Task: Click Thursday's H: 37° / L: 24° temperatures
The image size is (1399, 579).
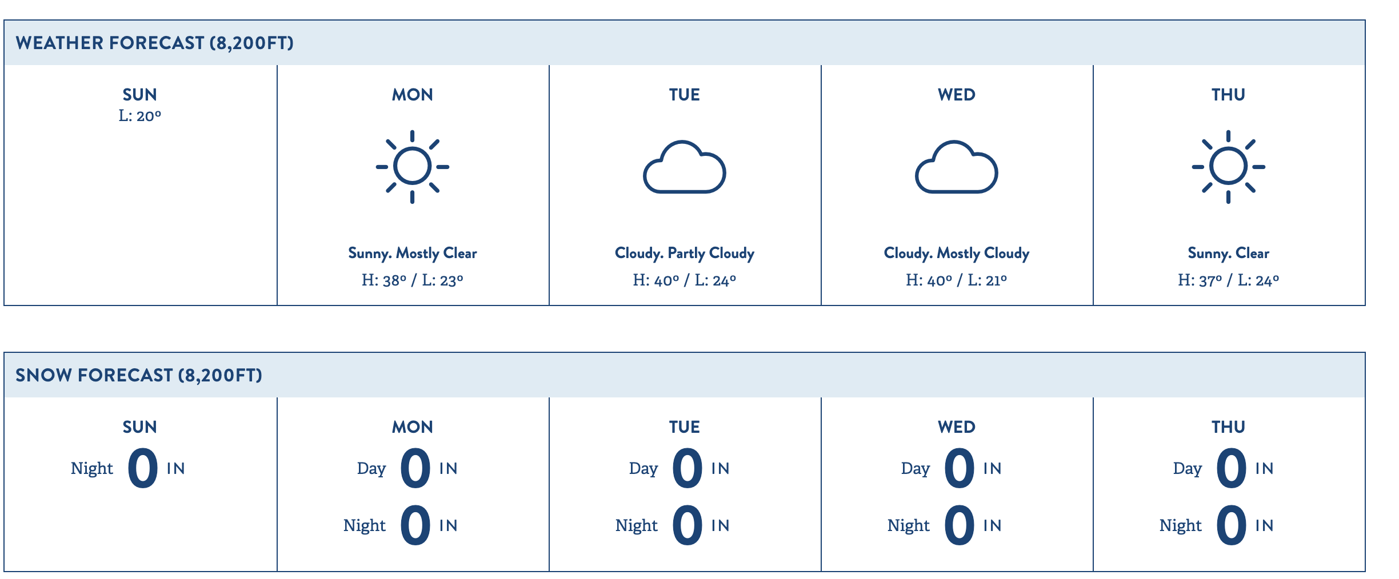Action: pos(1228,280)
